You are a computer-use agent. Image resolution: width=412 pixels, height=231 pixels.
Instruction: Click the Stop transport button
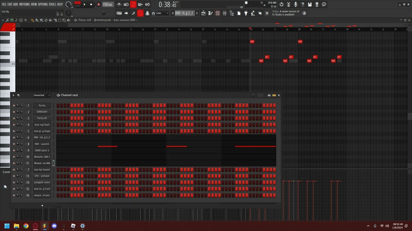click(91, 4)
